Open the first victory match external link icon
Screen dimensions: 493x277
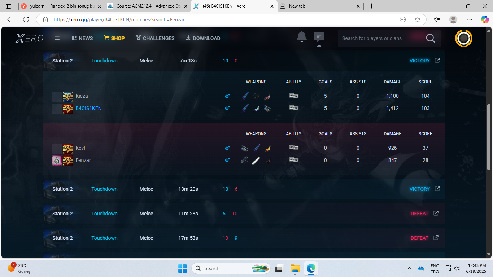pyautogui.click(x=437, y=60)
